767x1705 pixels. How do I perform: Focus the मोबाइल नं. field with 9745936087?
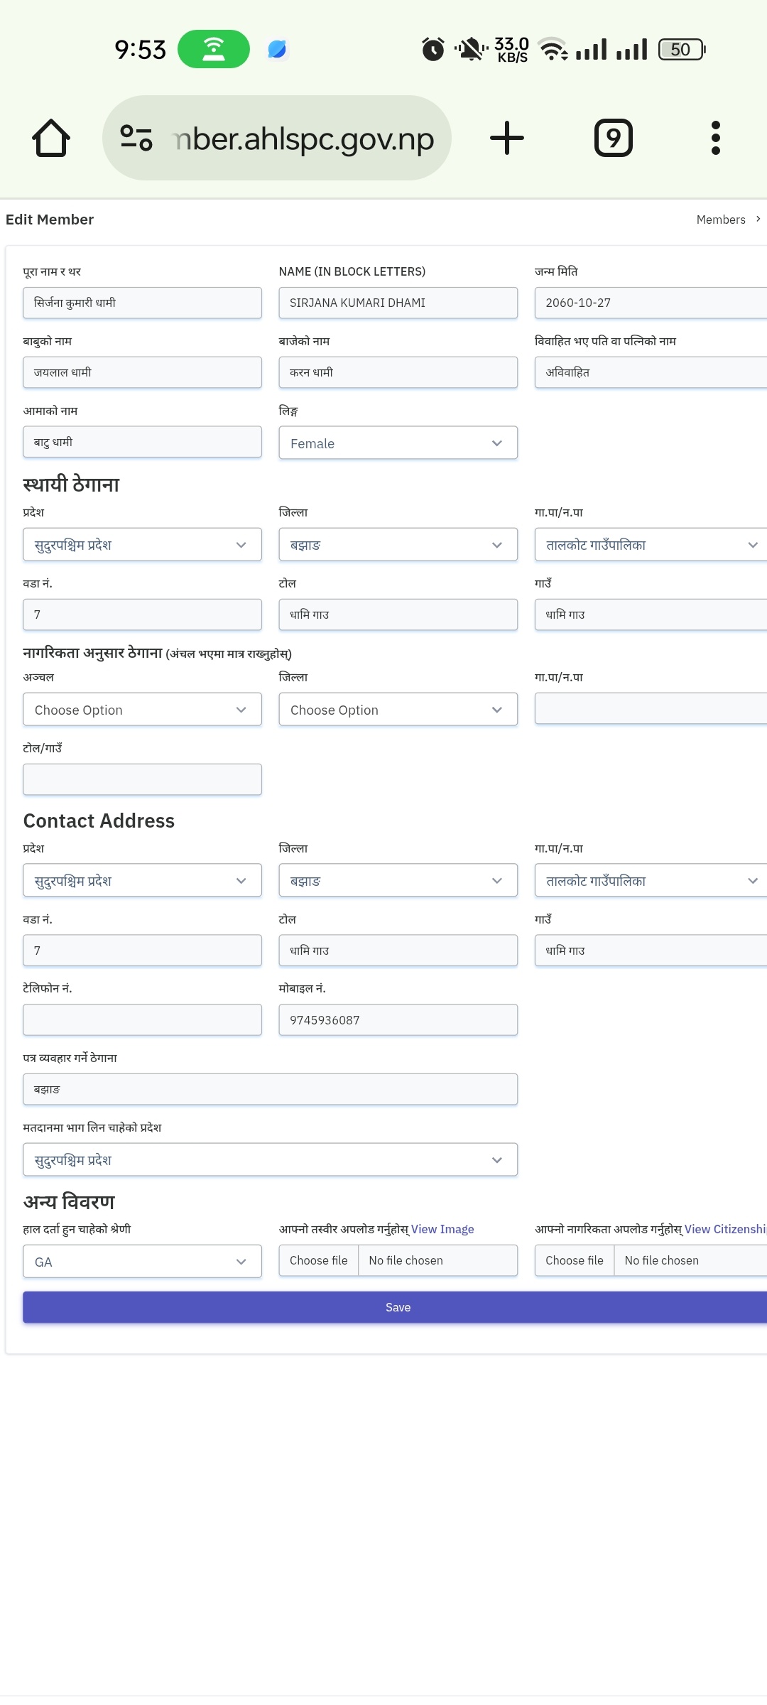pyautogui.click(x=398, y=1019)
